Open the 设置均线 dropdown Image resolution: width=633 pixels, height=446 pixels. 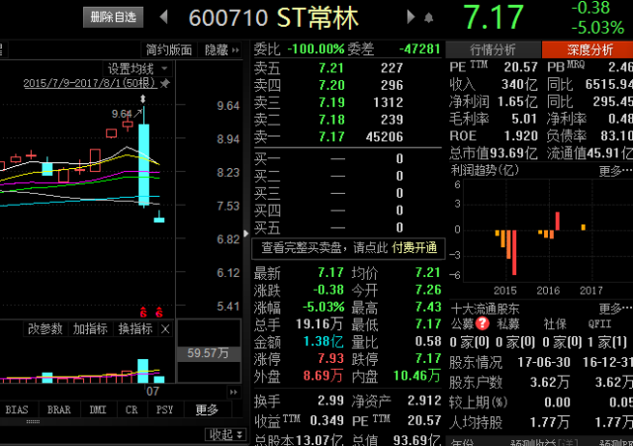point(137,69)
